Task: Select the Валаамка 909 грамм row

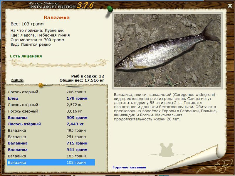Action: (51, 118)
